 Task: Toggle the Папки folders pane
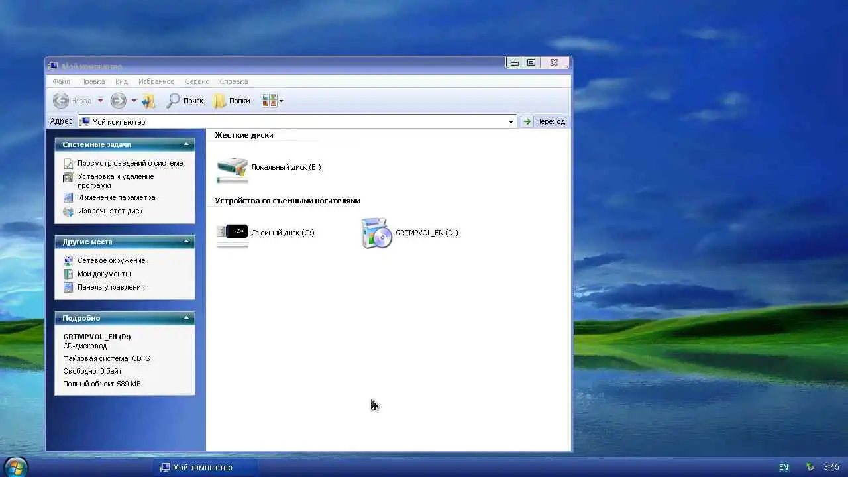[231, 101]
